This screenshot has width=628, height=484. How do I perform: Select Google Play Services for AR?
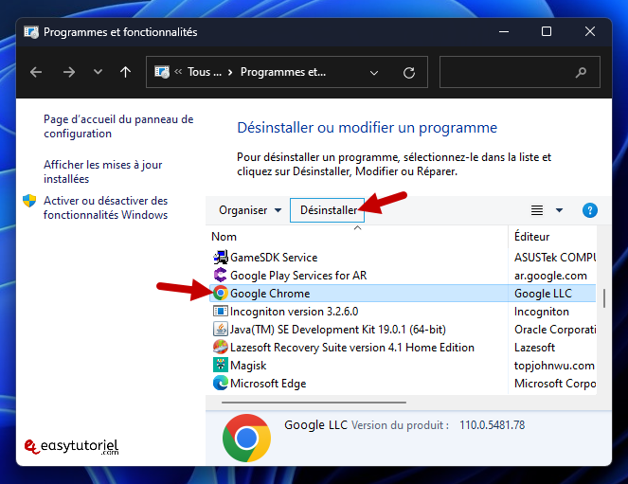298,276
